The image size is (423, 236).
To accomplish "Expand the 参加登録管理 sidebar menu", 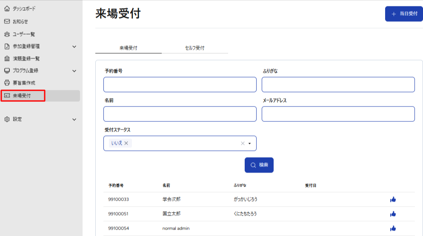I will 74,46.
